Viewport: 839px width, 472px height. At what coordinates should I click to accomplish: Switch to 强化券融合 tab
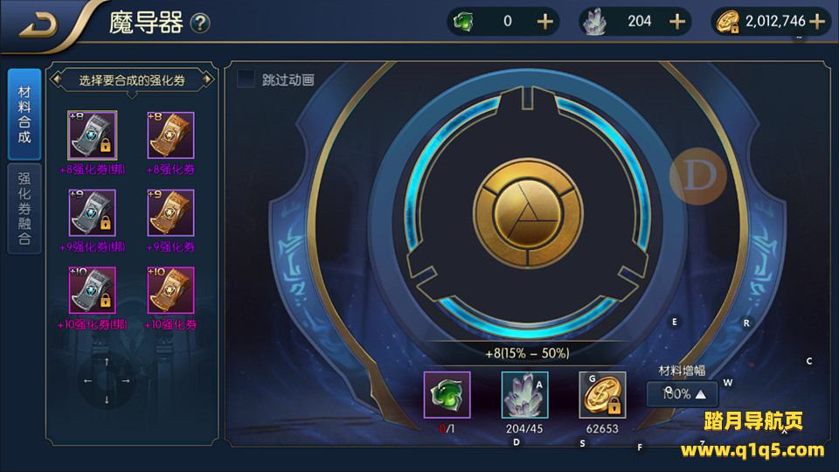tap(24, 208)
